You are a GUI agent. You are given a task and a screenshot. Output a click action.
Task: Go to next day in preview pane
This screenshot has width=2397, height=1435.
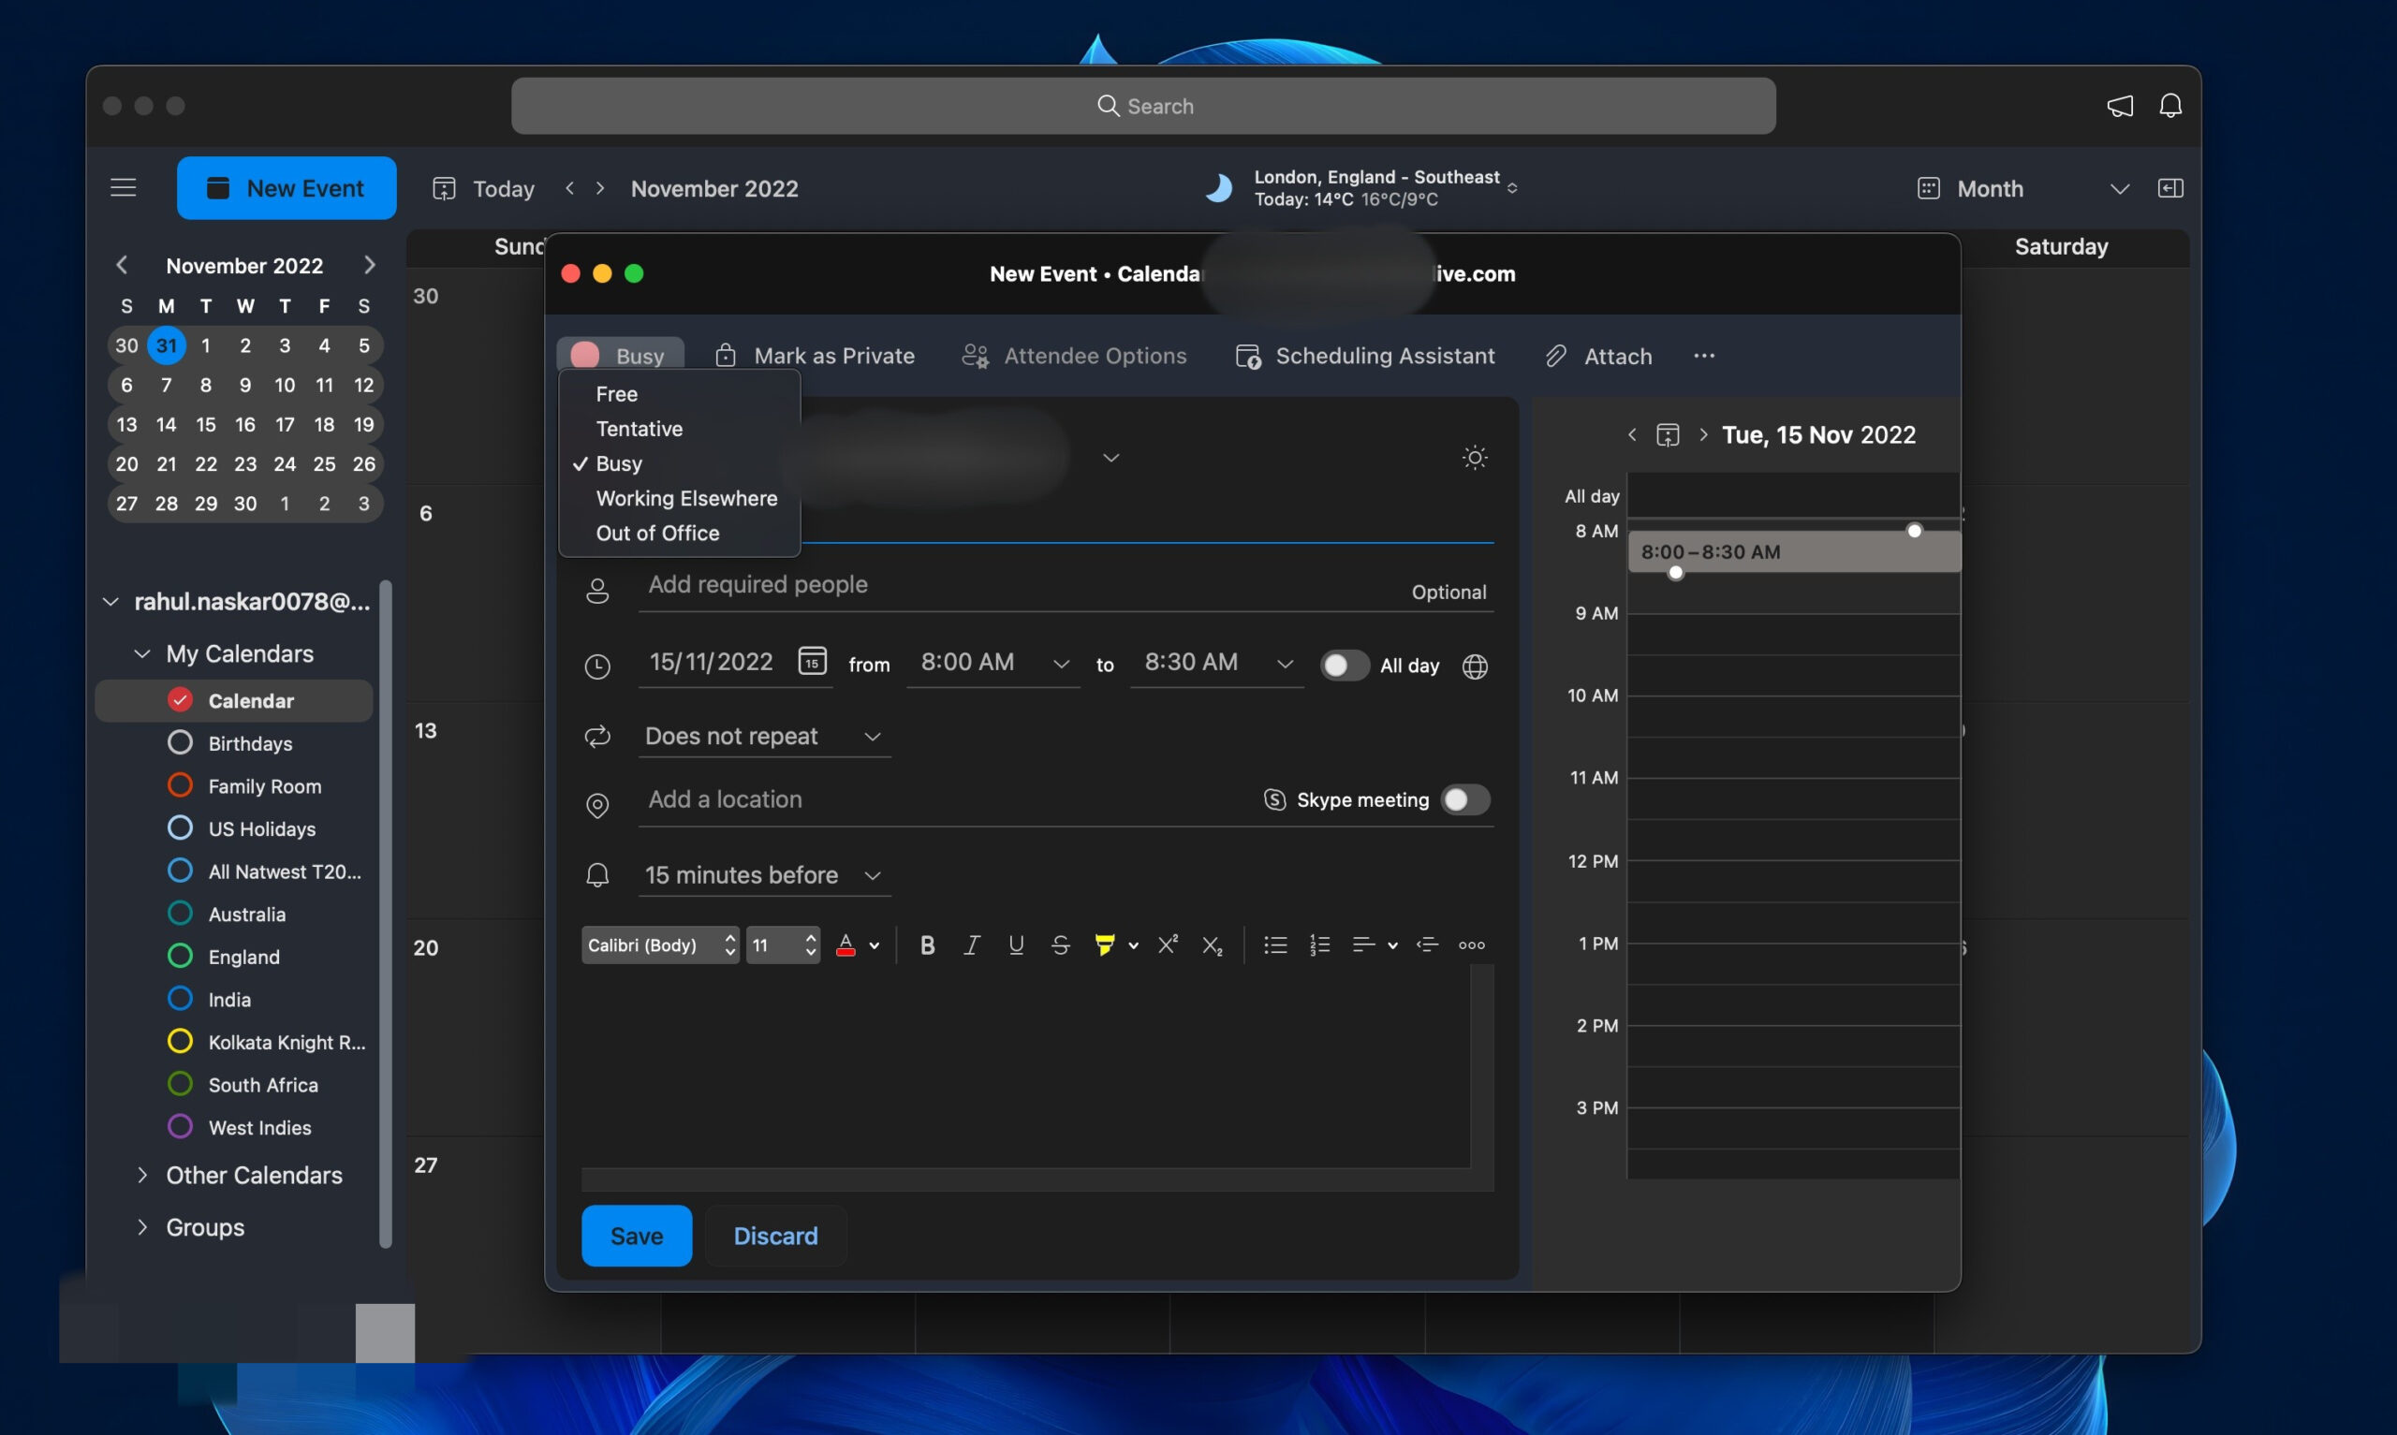[1703, 435]
